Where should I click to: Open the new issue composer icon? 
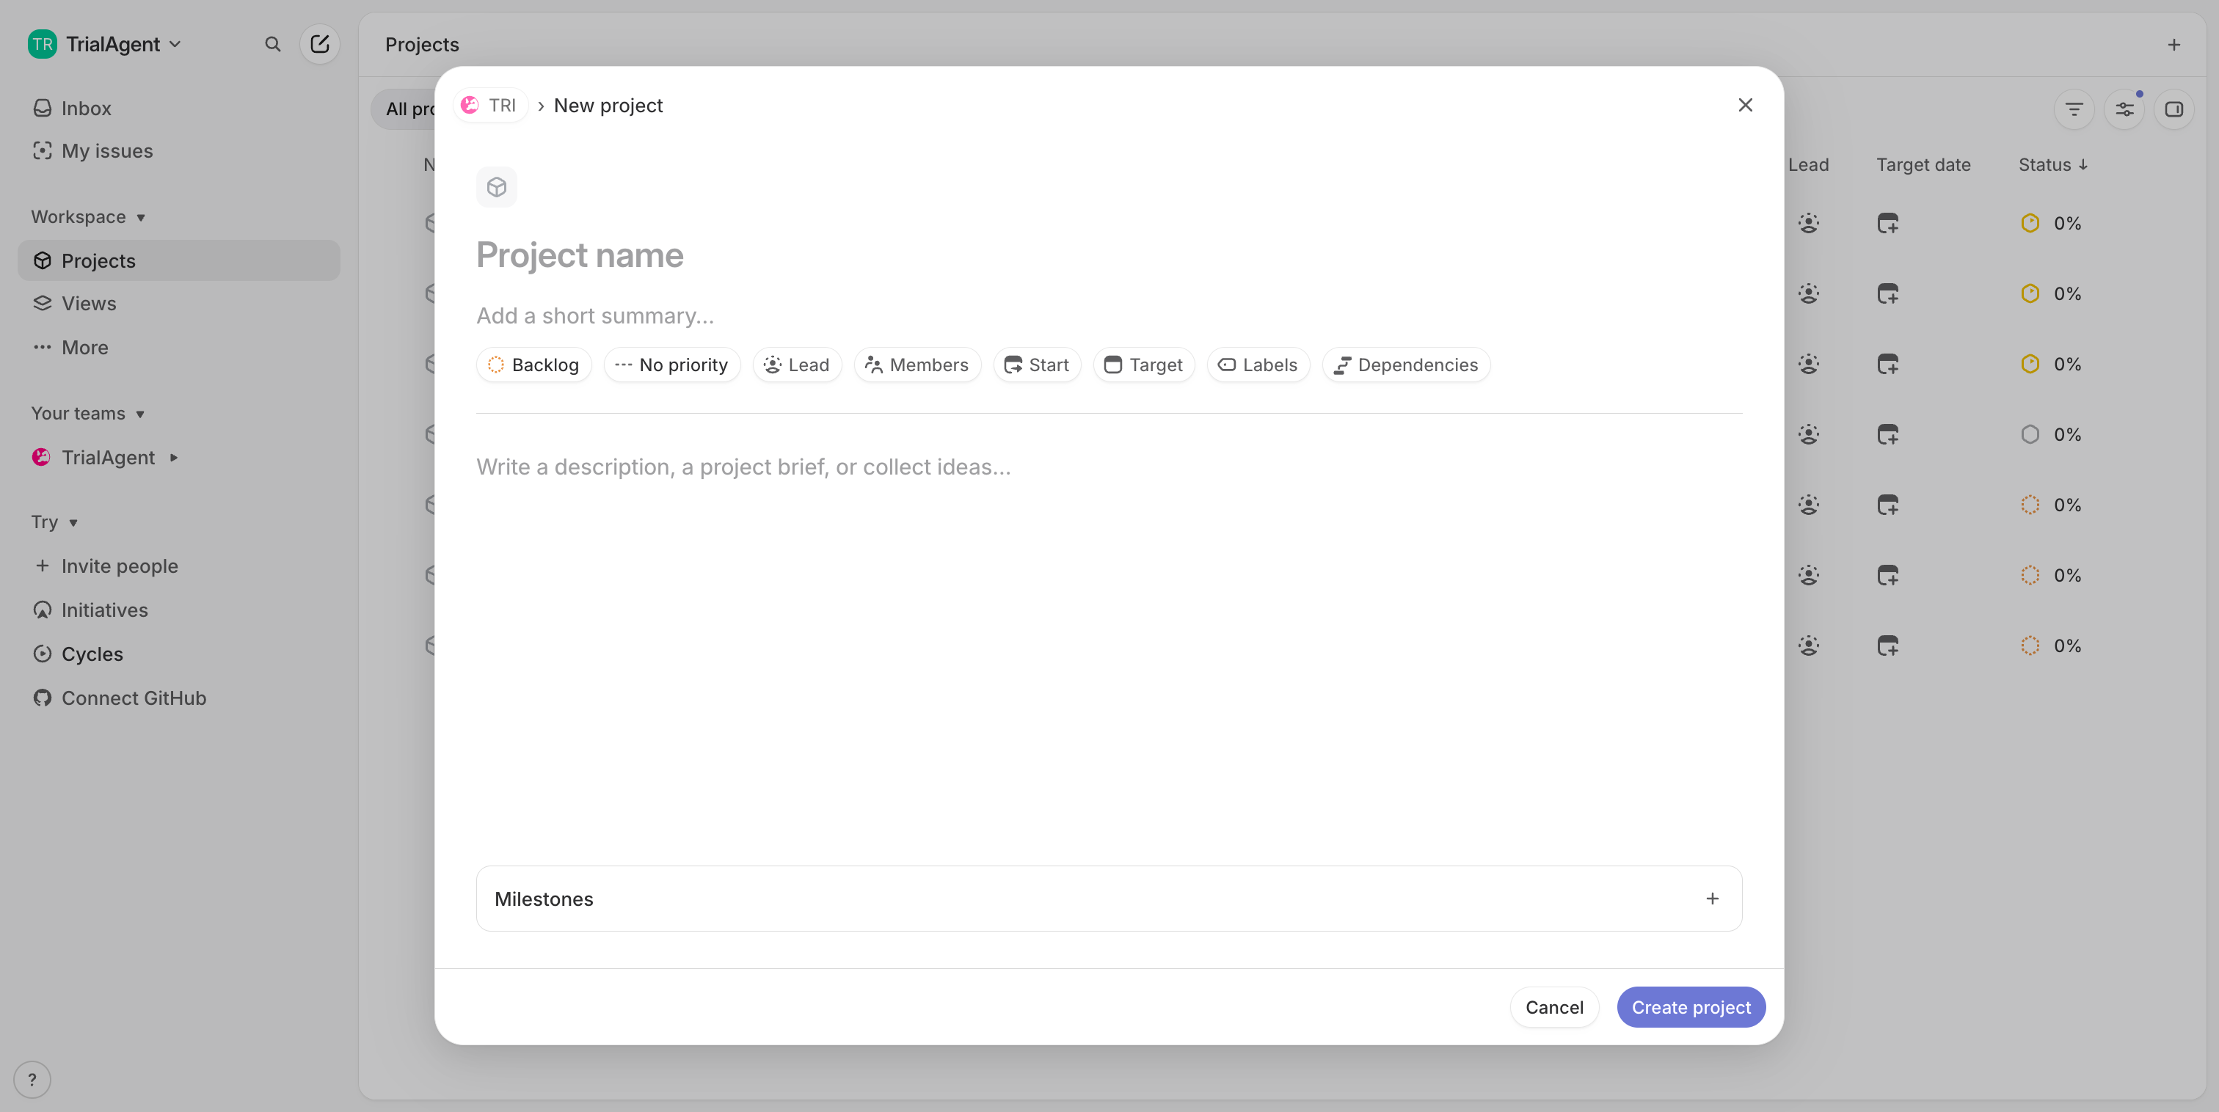318,44
